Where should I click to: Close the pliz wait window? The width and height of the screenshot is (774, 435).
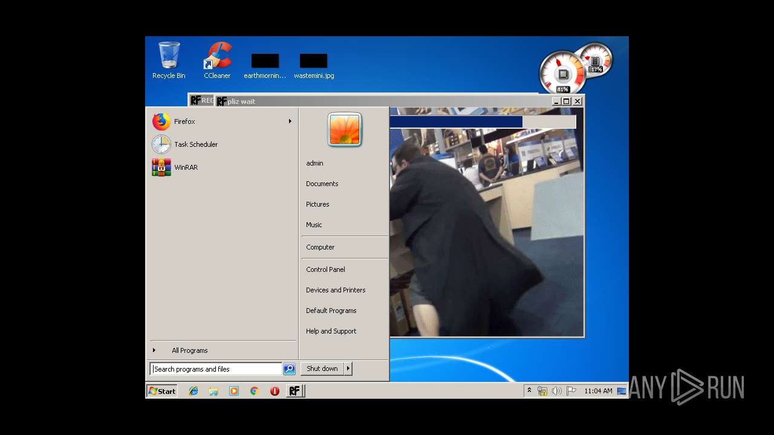577,101
